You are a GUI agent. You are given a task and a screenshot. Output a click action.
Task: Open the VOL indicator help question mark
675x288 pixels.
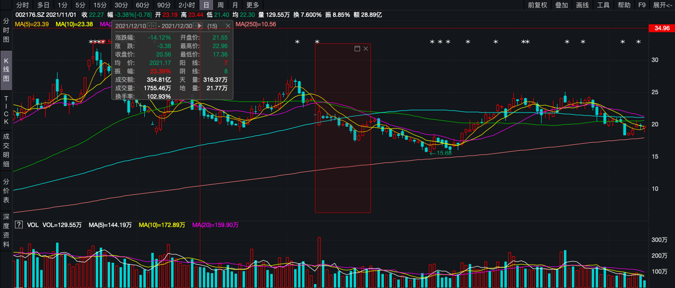click(x=18, y=225)
